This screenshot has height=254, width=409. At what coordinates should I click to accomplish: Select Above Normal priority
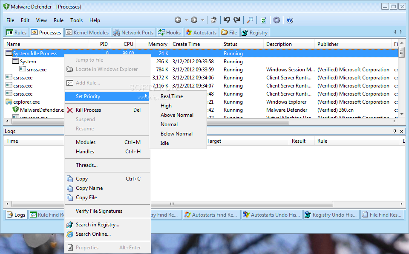178,115
